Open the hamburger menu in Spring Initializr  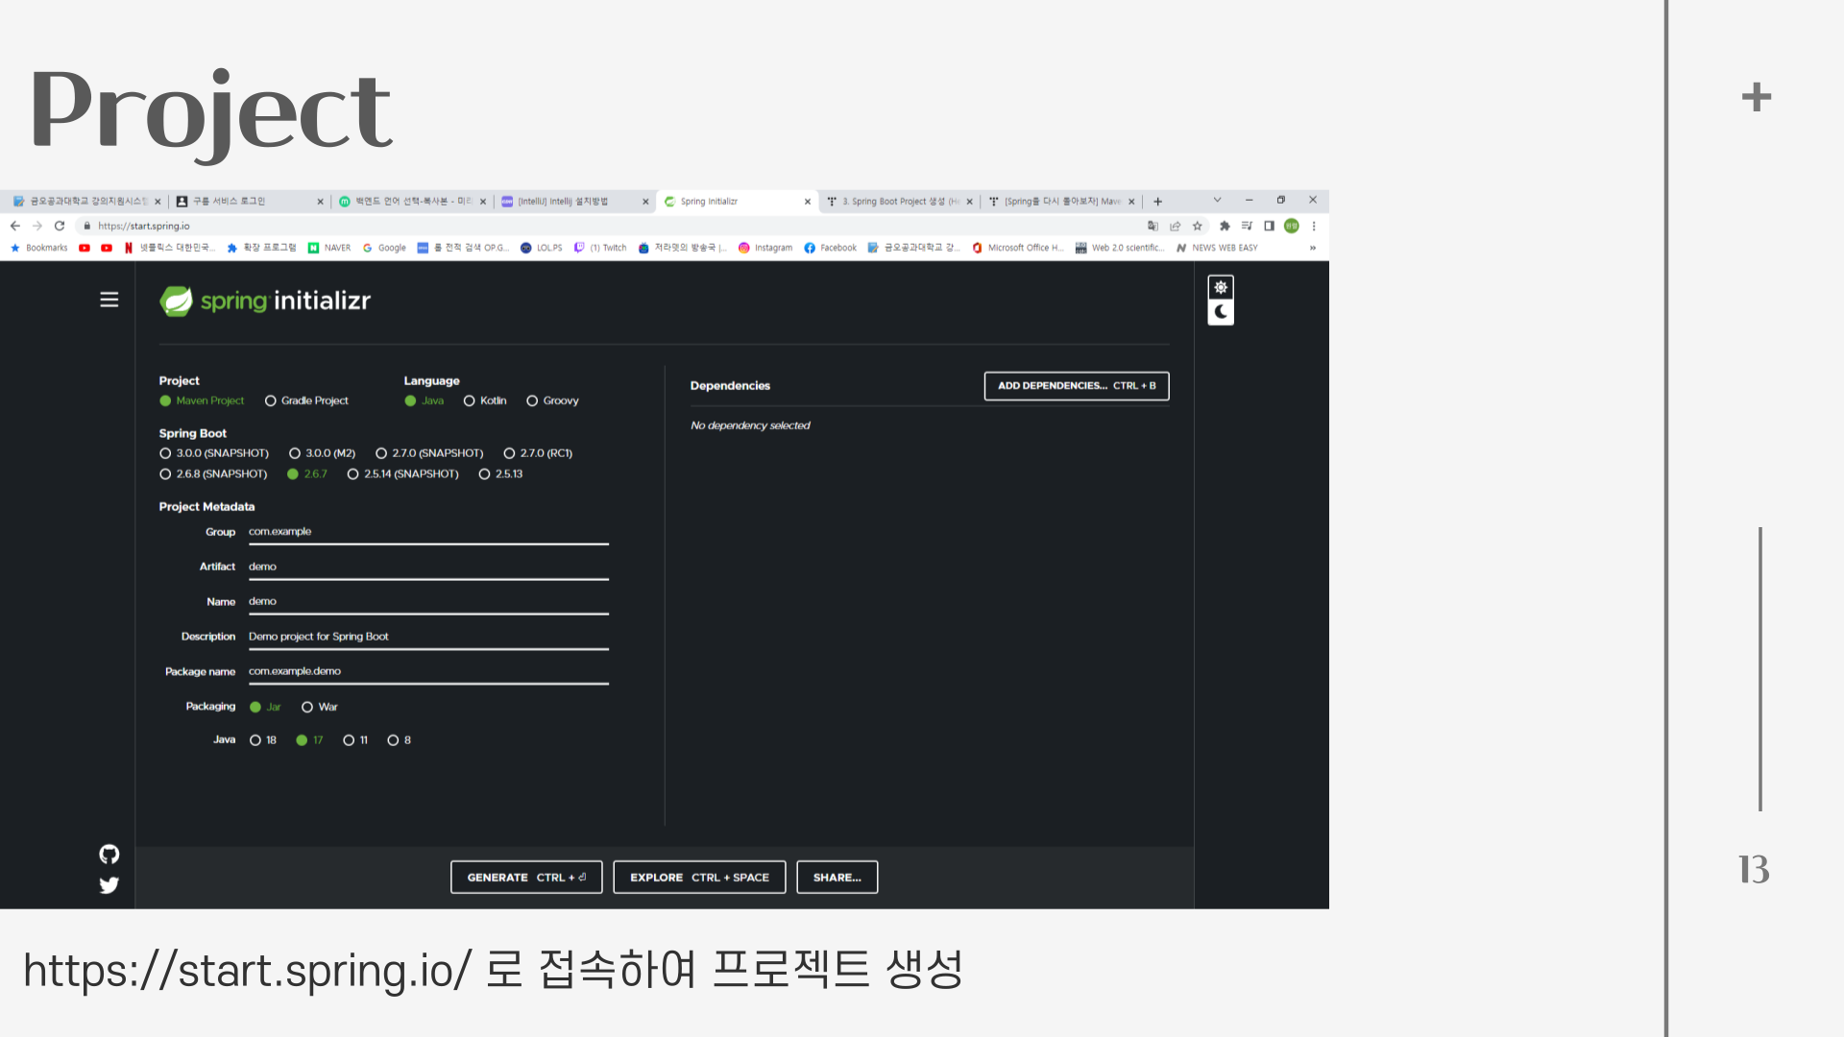pos(109,300)
